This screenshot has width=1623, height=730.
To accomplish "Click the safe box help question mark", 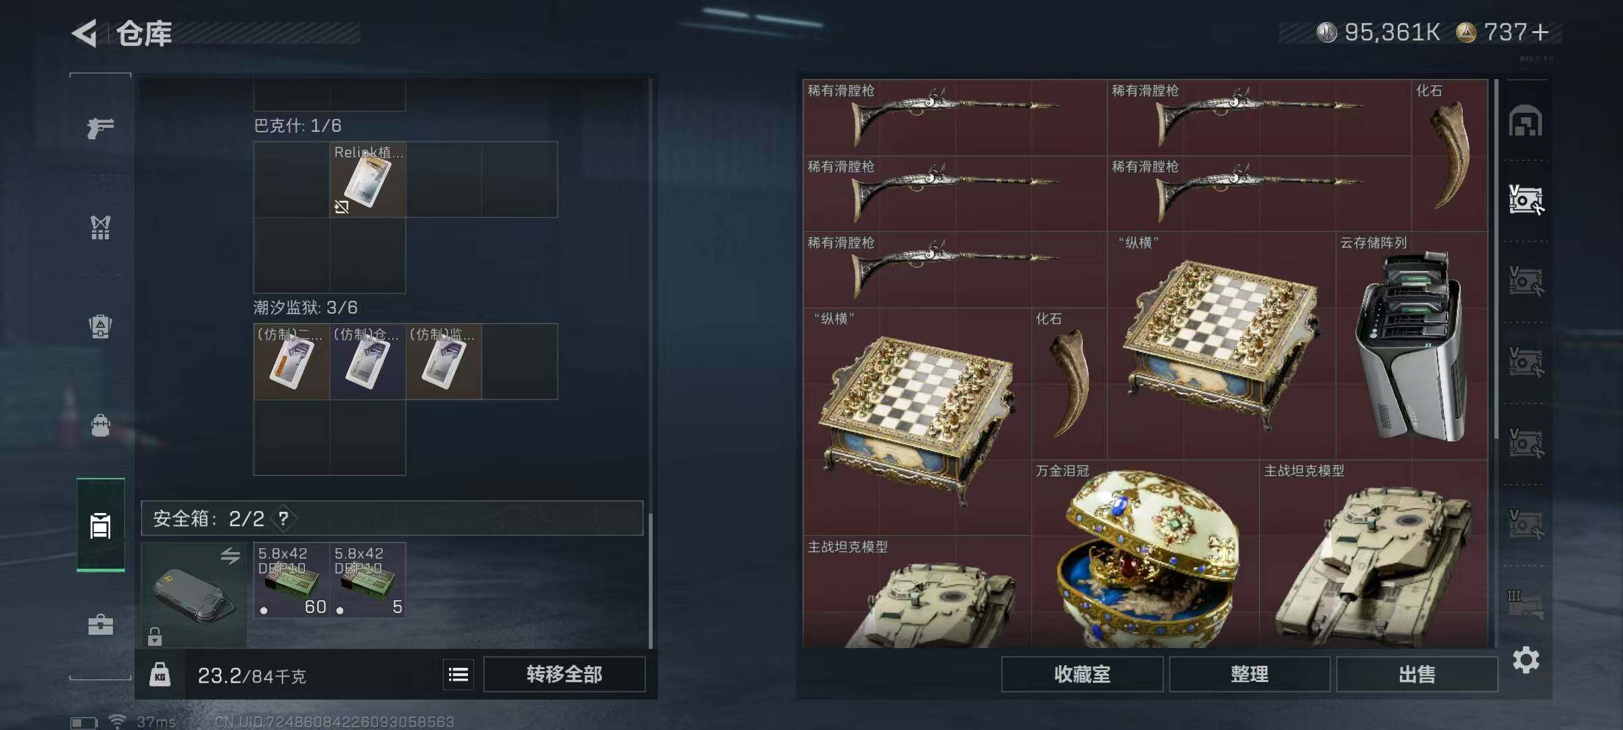I will coord(283,518).
